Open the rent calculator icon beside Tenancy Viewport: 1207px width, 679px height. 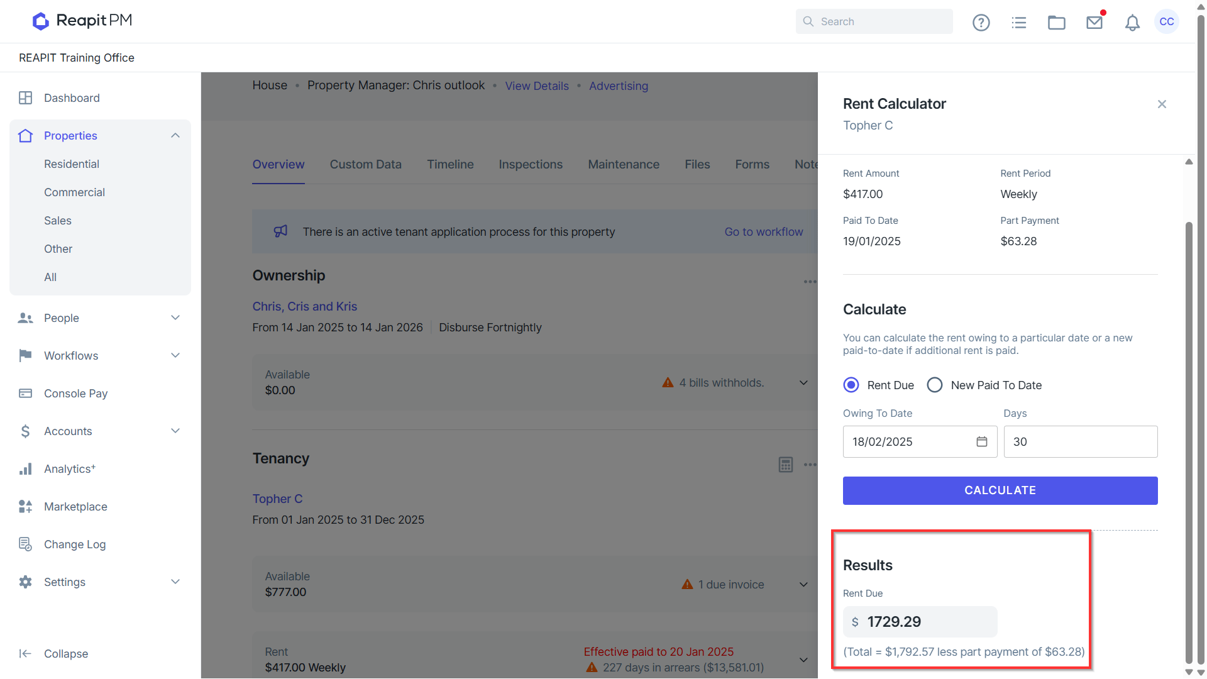[786, 465]
